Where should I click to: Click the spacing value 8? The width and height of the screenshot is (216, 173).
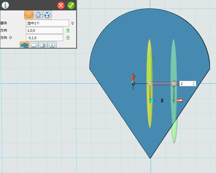162,101
